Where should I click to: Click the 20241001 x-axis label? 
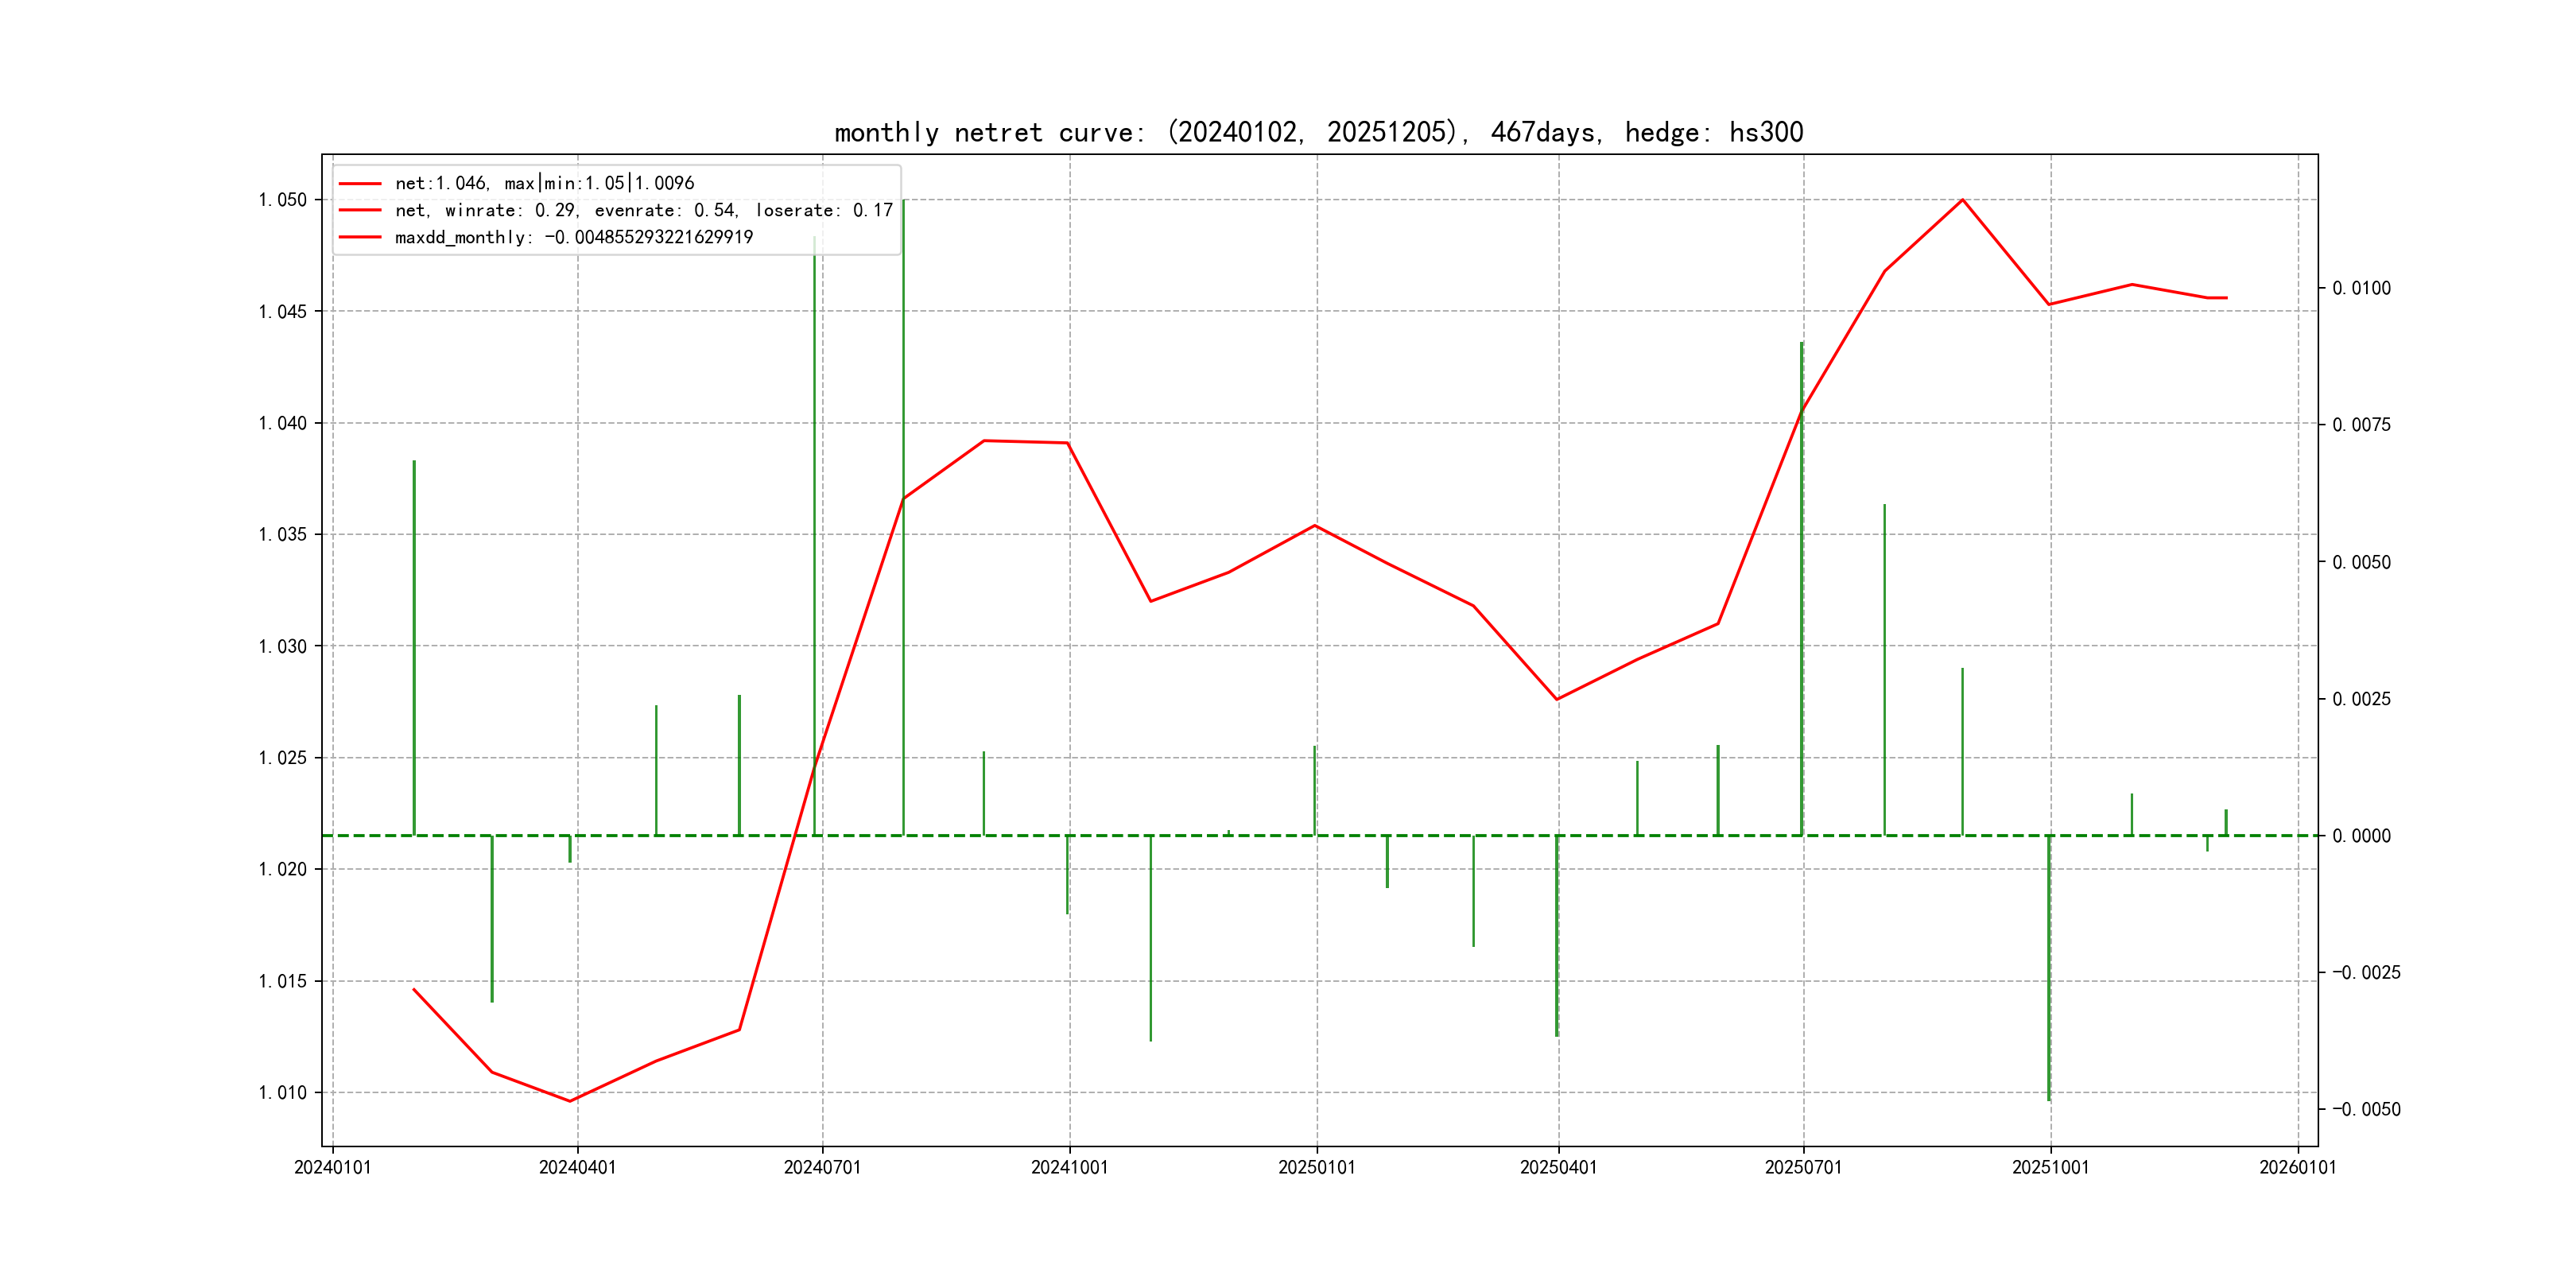1069,1167
